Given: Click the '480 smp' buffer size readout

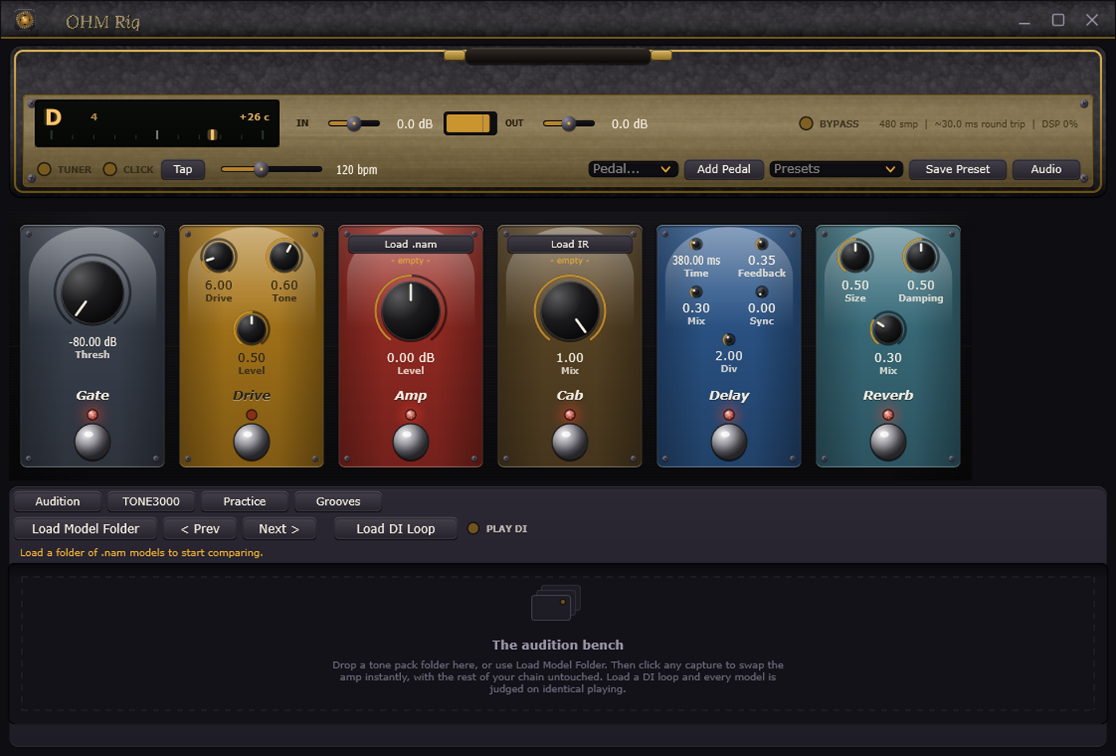Looking at the screenshot, I should 898,124.
